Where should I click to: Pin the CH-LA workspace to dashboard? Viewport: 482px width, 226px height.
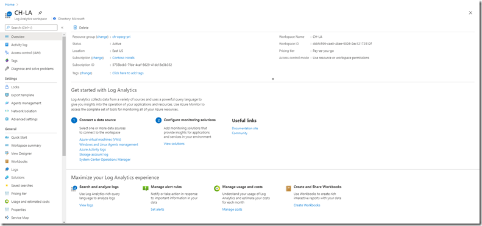click(x=40, y=13)
